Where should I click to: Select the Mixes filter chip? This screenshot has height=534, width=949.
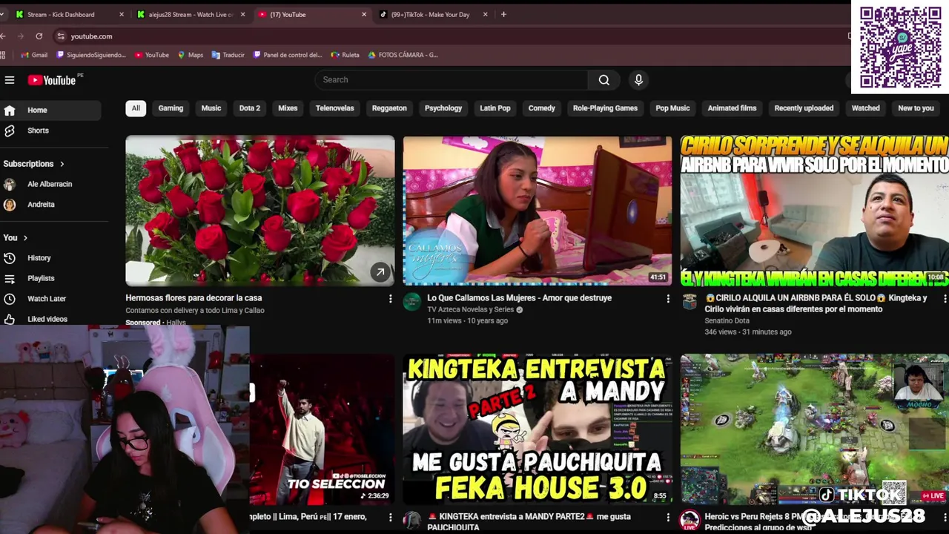(x=288, y=108)
